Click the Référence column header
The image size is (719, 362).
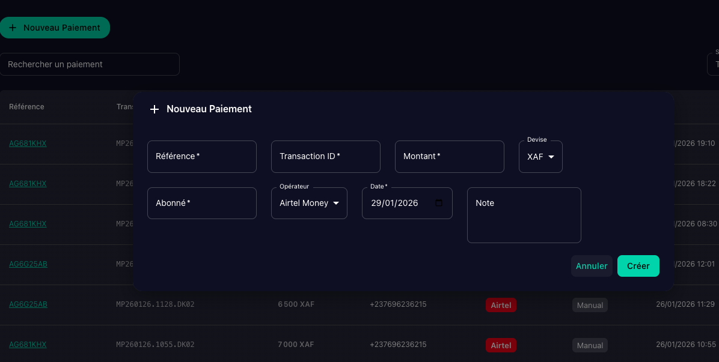pos(27,106)
